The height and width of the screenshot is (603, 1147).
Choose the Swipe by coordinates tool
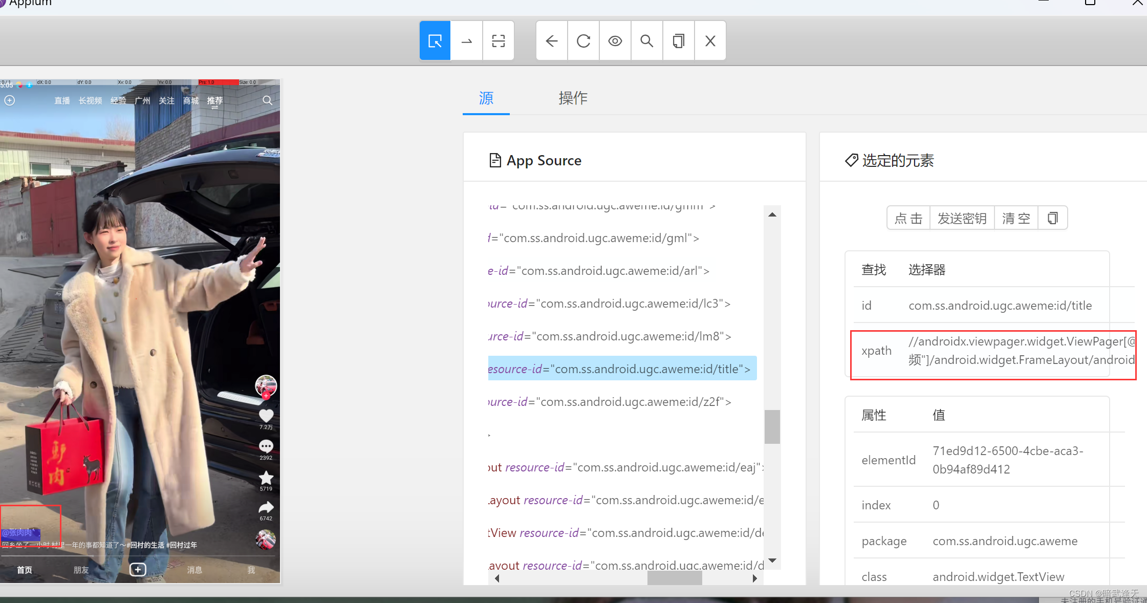467,41
